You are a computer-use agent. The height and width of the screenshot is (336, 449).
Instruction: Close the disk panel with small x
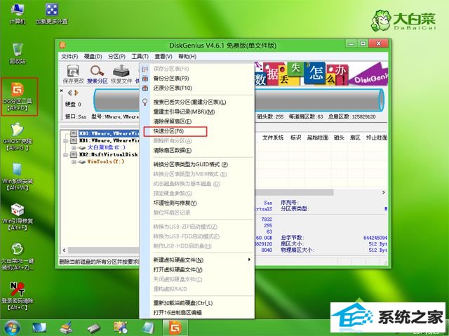(61, 90)
